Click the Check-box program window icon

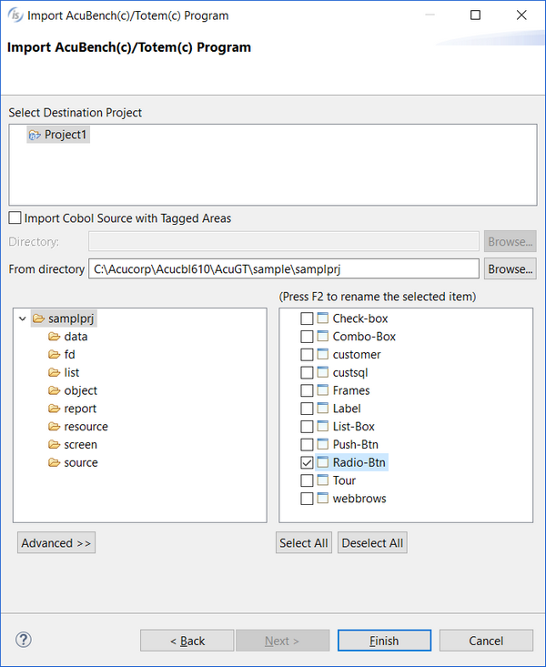click(323, 318)
